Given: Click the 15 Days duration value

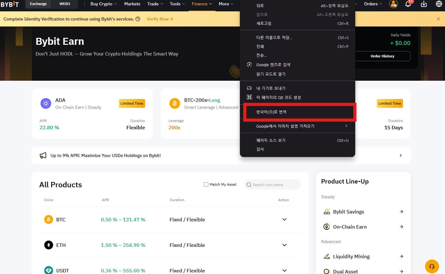Looking at the screenshot, I should (x=393, y=127).
